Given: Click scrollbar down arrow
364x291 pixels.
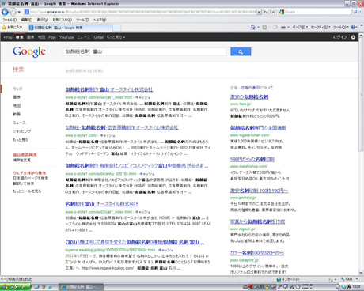Looking at the screenshot, I should pyautogui.click(x=361, y=273).
